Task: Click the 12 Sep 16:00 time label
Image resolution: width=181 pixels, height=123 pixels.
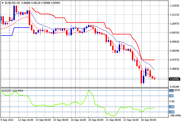Action: tap(26, 120)
